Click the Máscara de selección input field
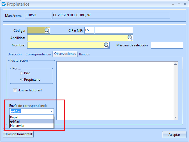This screenshot has width=189, height=142. click(167, 45)
